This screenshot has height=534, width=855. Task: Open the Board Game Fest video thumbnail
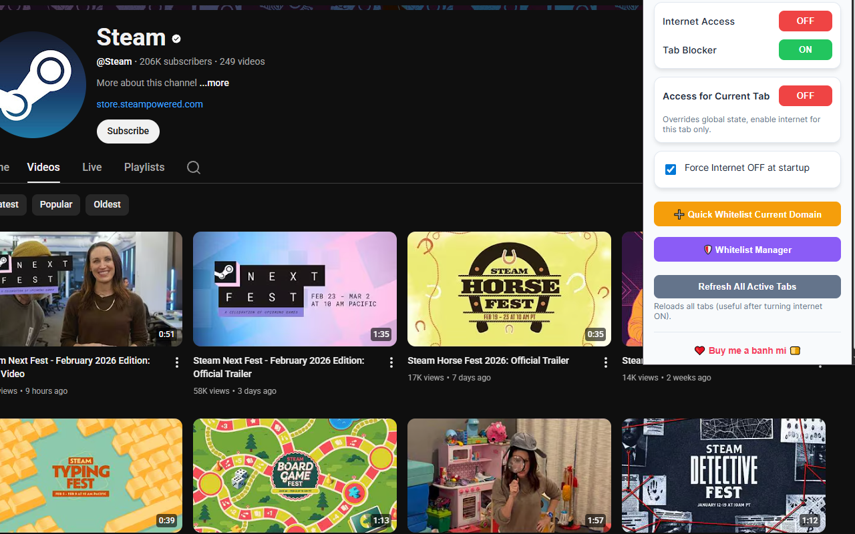click(295, 476)
